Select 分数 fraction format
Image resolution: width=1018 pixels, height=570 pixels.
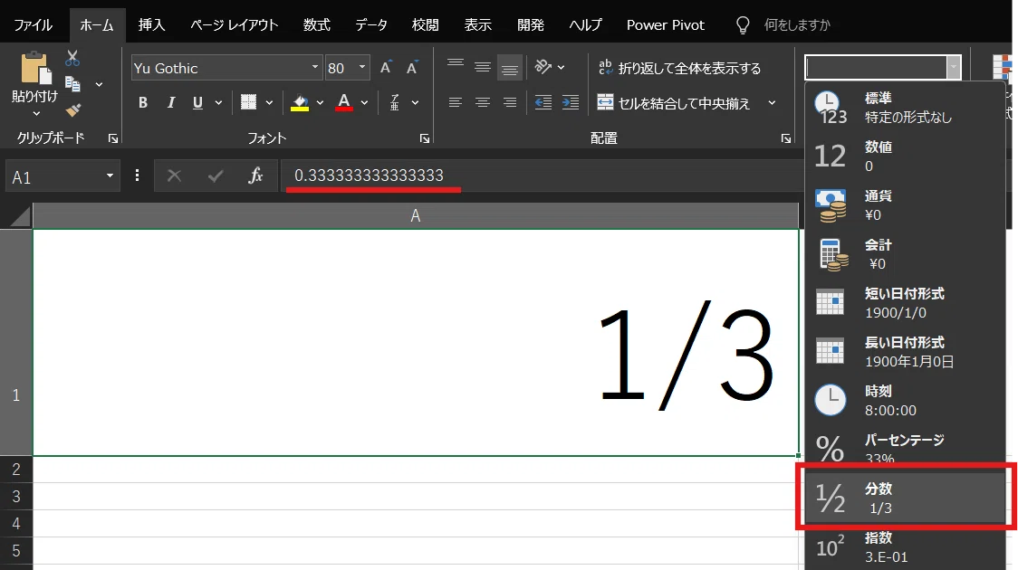(905, 498)
